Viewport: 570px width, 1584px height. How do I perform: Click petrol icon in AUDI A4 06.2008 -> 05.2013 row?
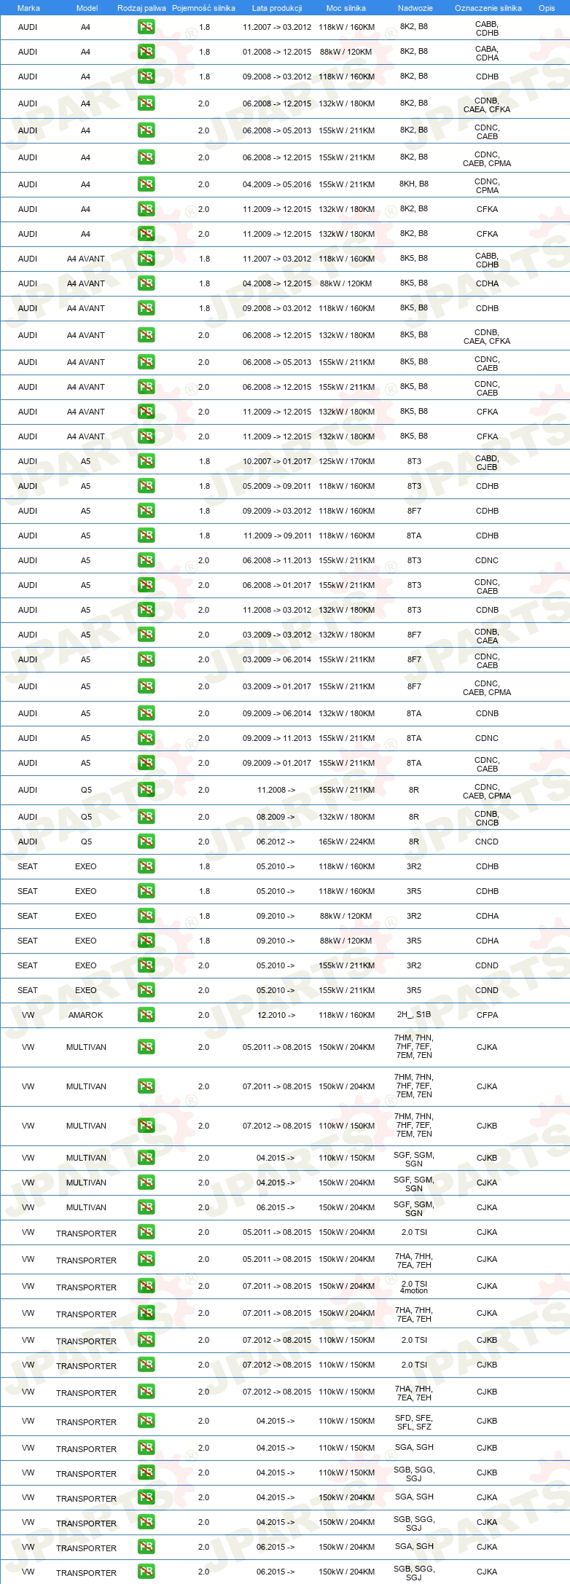(x=146, y=130)
